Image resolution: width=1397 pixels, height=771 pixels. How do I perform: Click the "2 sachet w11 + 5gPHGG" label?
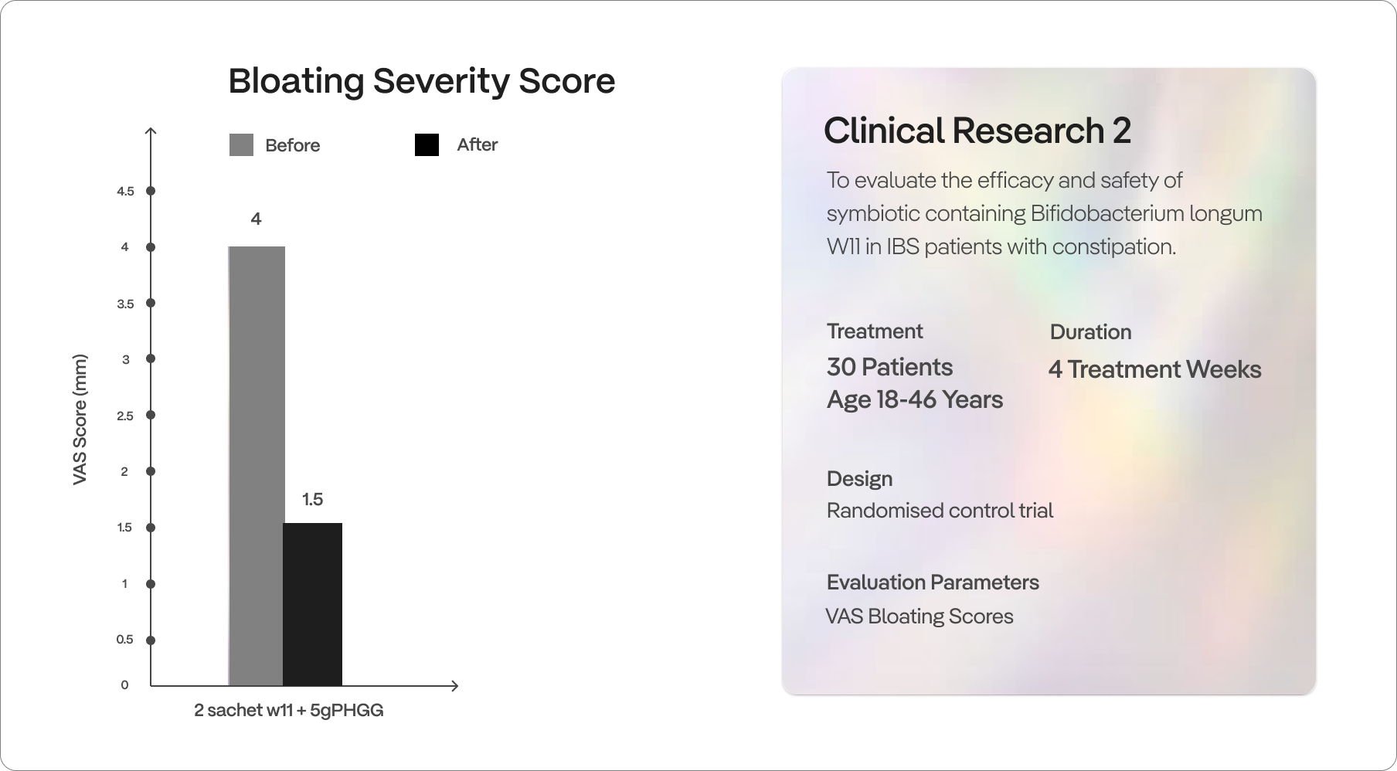288,710
